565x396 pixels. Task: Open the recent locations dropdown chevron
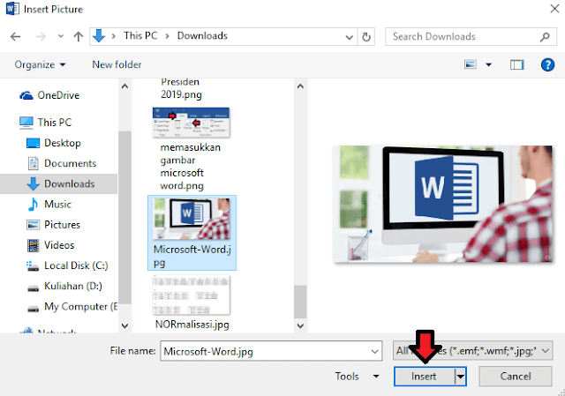click(61, 36)
